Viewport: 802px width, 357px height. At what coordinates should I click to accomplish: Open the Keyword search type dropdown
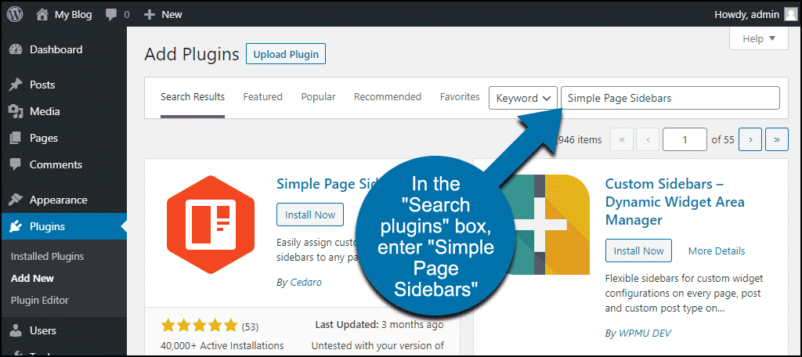523,98
